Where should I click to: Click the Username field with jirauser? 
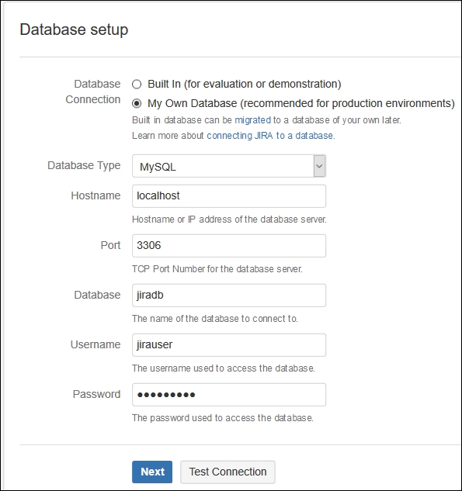click(x=229, y=345)
